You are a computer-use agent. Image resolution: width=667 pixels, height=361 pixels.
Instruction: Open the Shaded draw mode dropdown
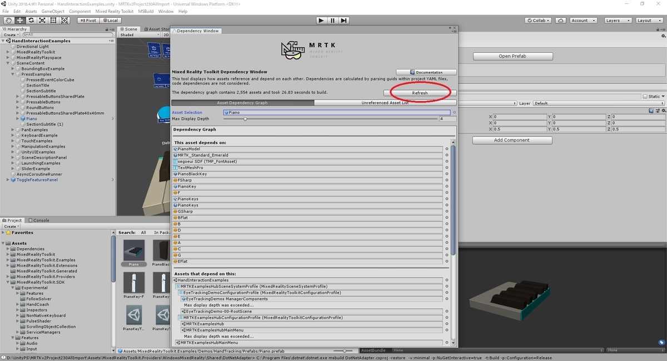pyautogui.click(x=139, y=34)
